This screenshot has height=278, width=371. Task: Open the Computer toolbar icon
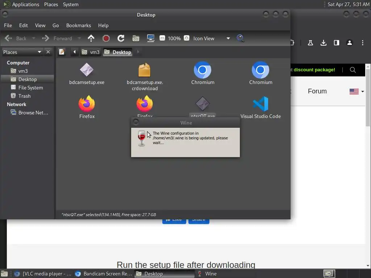click(x=151, y=38)
